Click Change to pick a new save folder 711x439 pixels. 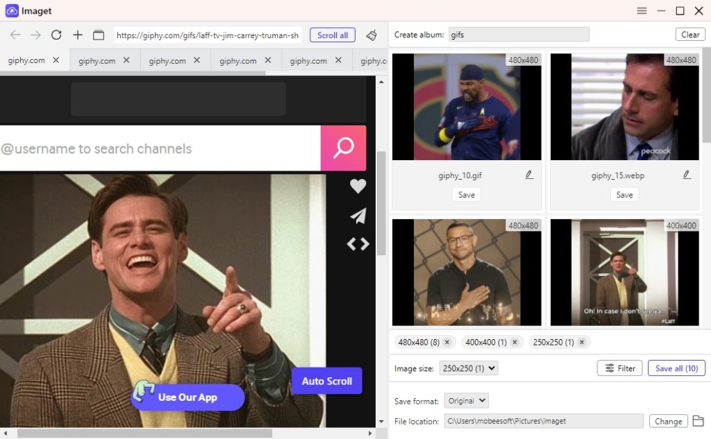point(668,421)
